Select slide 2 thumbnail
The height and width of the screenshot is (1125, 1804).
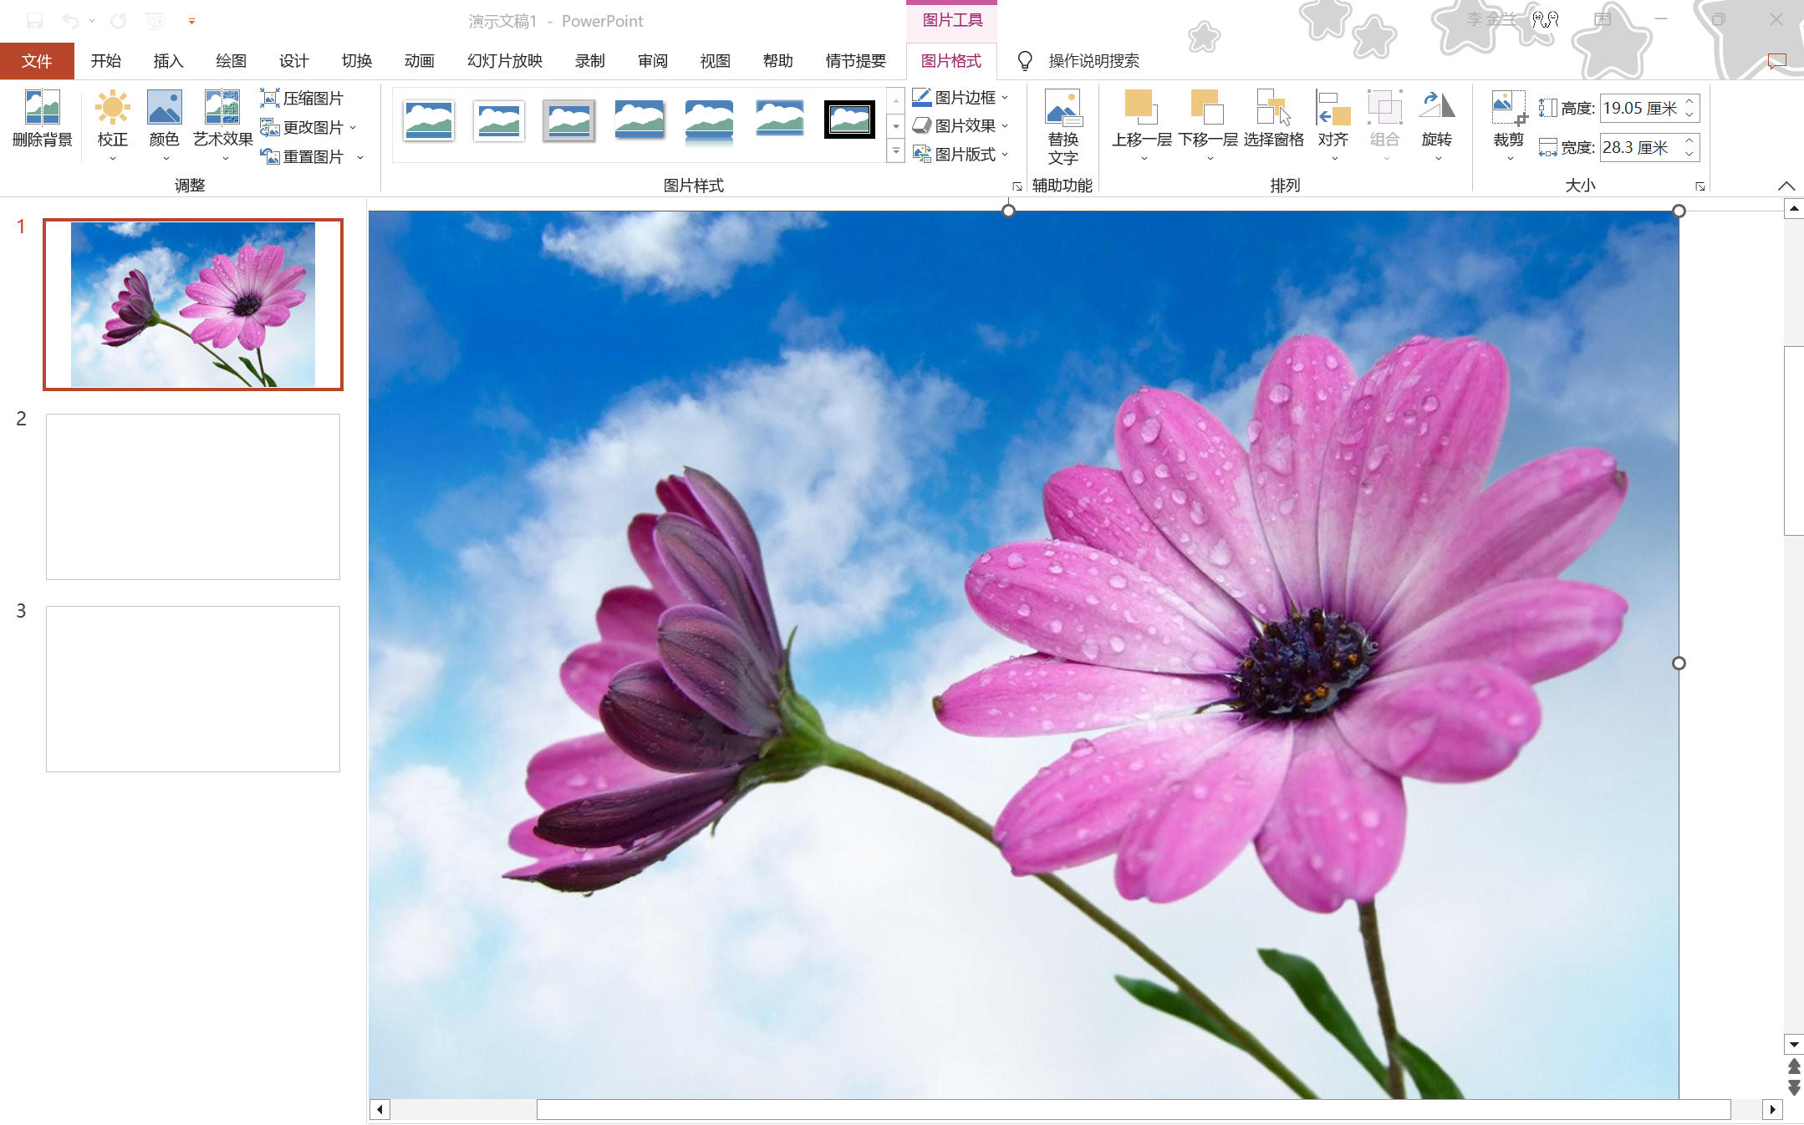tap(192, 496)
